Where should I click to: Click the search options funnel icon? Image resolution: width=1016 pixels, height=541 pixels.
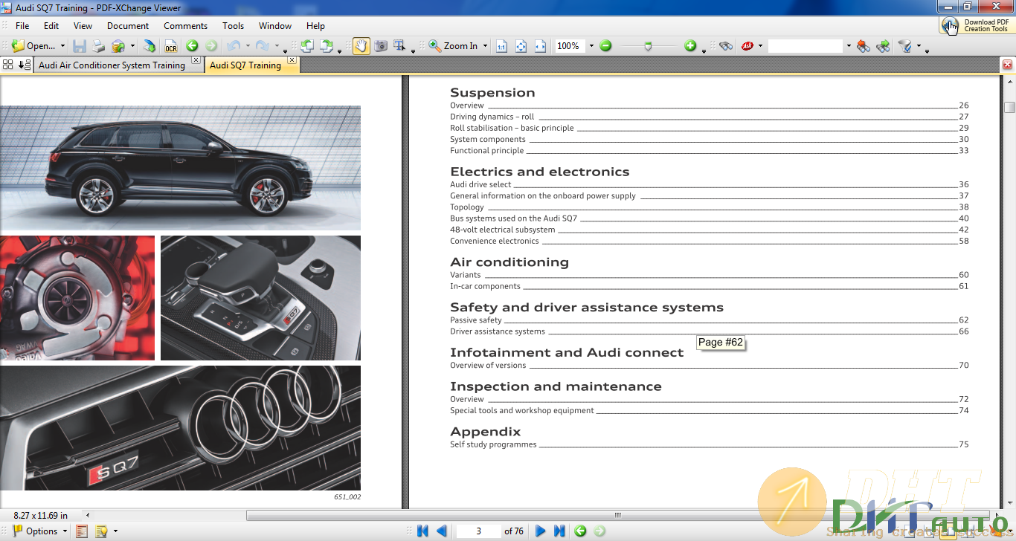pyautogui.click(x=904, y=46)
